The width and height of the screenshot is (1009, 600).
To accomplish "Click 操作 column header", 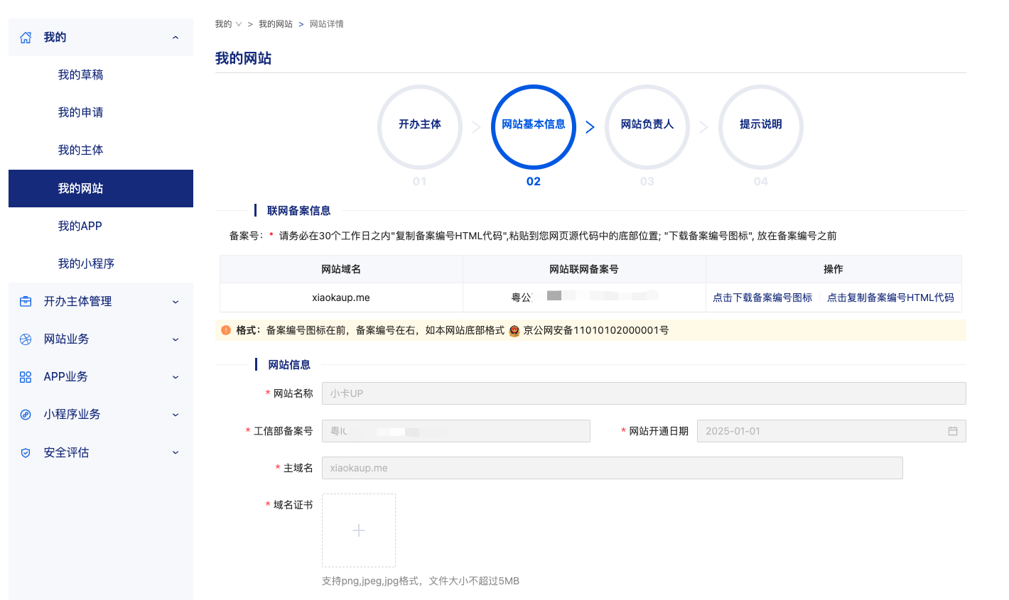I will (833, 269).
